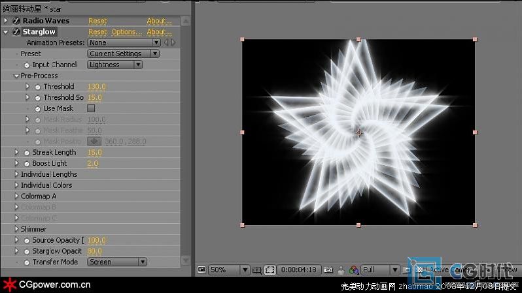
Task: Open Starglow Options link
Action: point(126,32)
